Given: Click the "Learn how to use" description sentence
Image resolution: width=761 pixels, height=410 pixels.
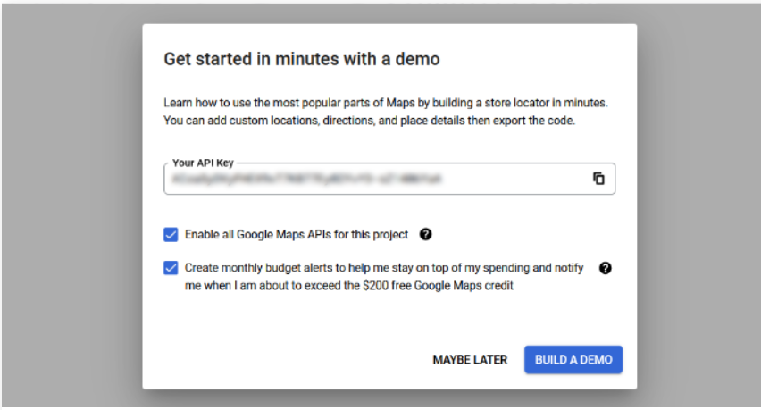Looking at the screenshot, I should (x=268, y=104).
